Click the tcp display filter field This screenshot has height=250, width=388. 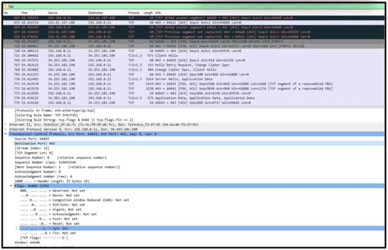195,6
